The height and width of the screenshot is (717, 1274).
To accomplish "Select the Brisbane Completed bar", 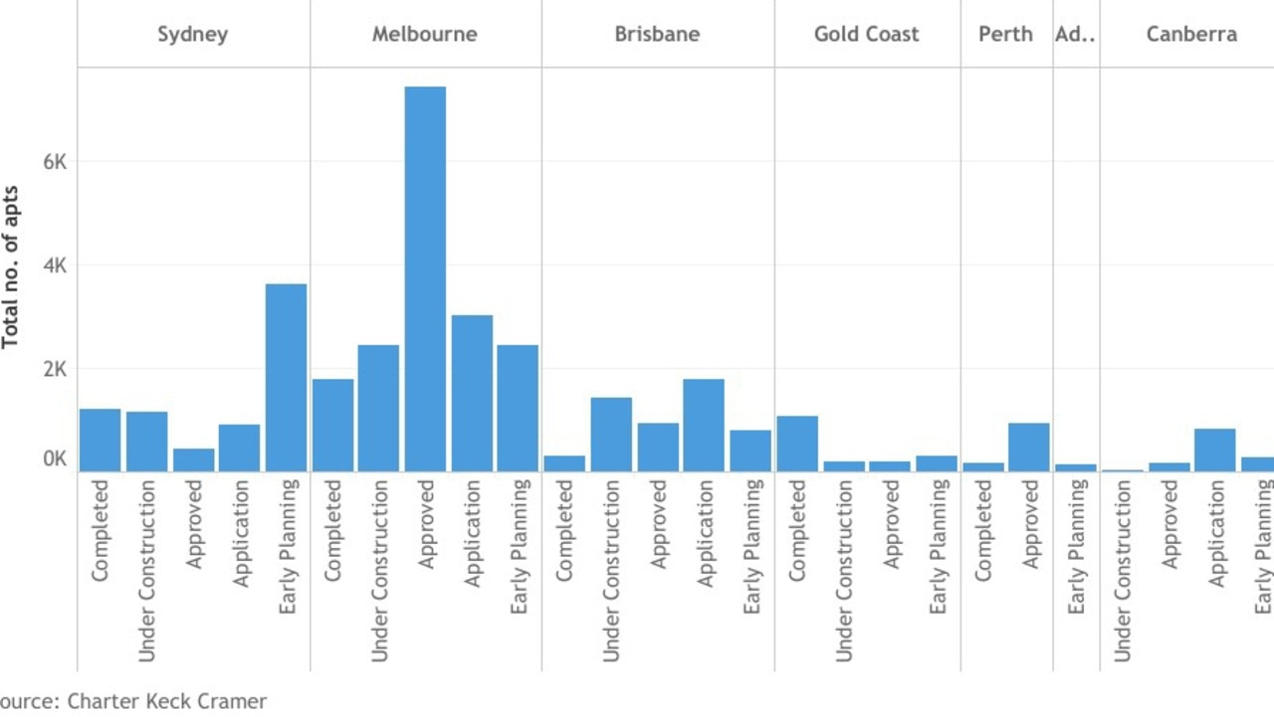I will tap(564, 463).
